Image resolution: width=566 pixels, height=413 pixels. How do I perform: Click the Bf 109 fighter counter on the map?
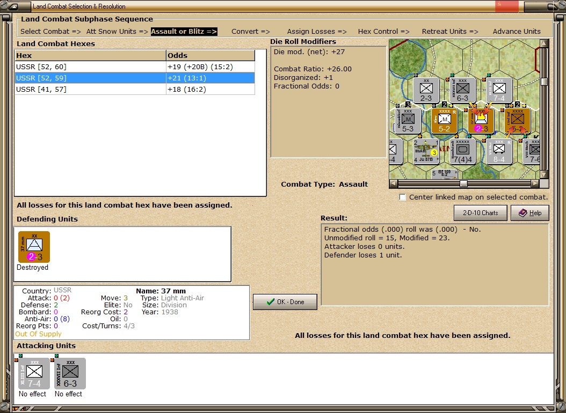[x=444, y=174]
